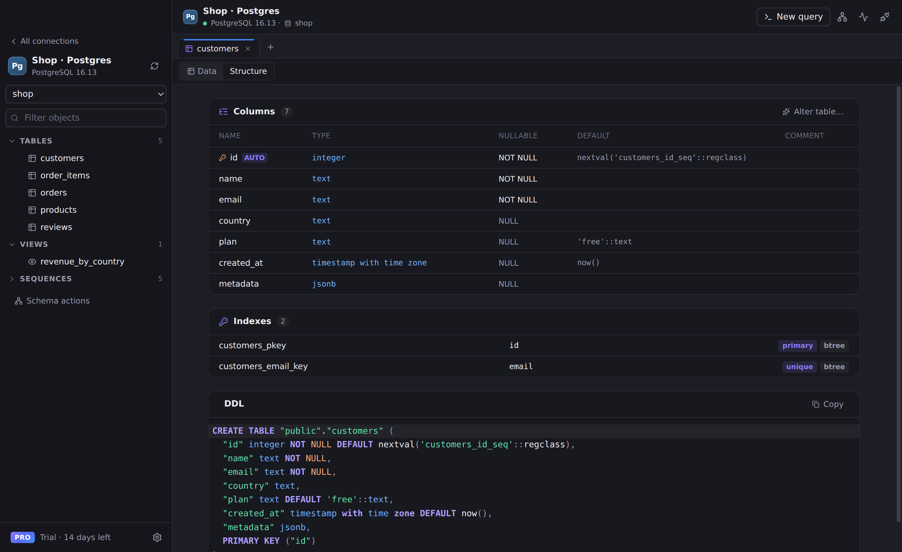
Task: Click the Indexes section key icon
Action: click(x=223, y=321)
